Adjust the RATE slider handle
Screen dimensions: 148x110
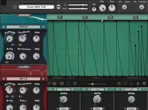point(92,84)
